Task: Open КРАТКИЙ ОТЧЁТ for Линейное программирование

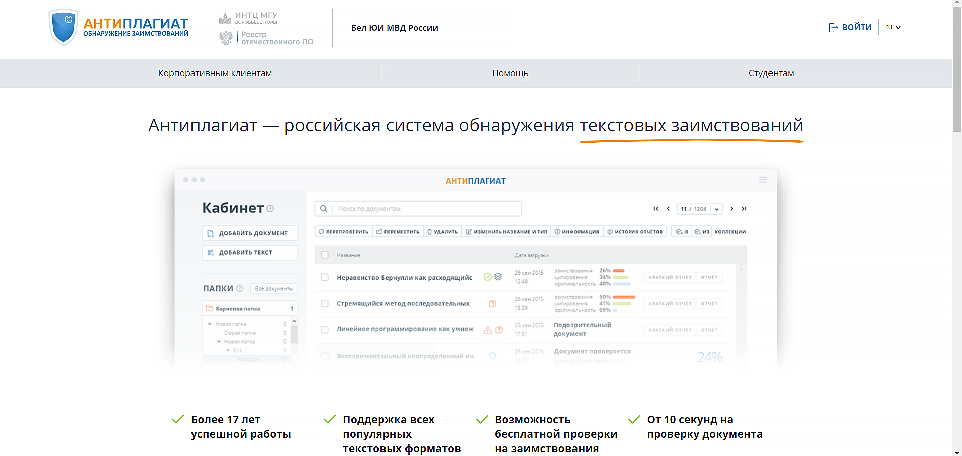Action: (x=670, y=330)
